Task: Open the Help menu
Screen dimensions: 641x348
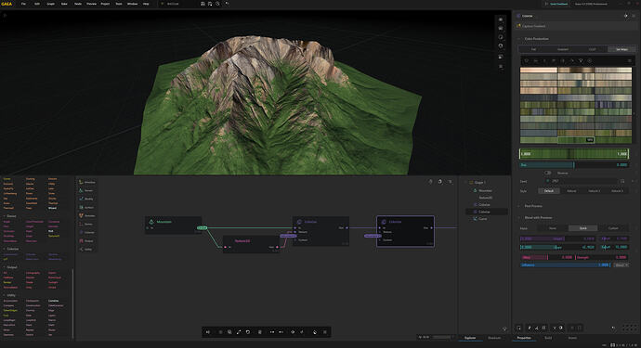Action: pyautogui.click(x=146, y=4)
